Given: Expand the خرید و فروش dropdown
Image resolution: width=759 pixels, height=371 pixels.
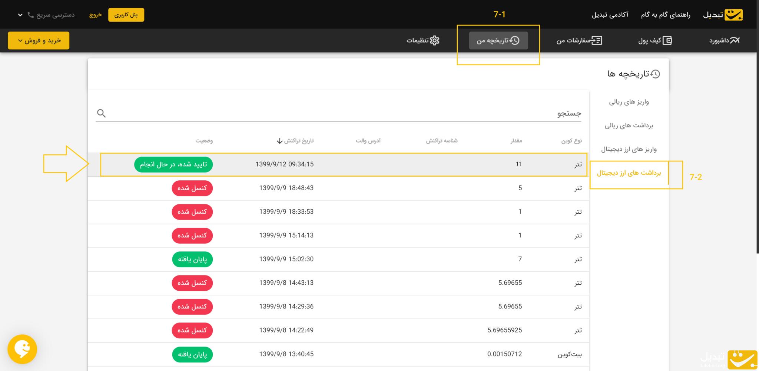Looking at the screenshot, I should 39,40.
